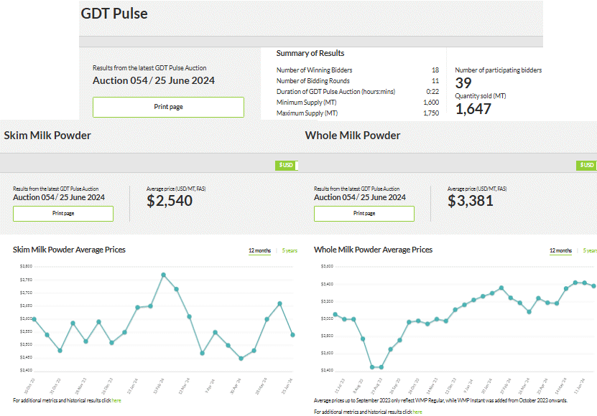This screenshot has height=416, width=597.
Task: Click the auction duration value 0:22
Action: point(432,92)
